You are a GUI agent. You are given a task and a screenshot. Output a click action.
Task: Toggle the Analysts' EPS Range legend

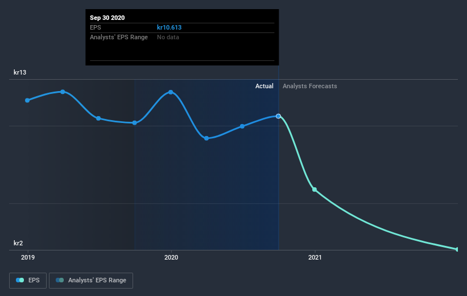91,281
